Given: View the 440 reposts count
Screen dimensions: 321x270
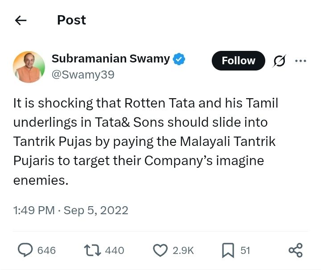Looking at the screenshot, I should pos(115,250).
